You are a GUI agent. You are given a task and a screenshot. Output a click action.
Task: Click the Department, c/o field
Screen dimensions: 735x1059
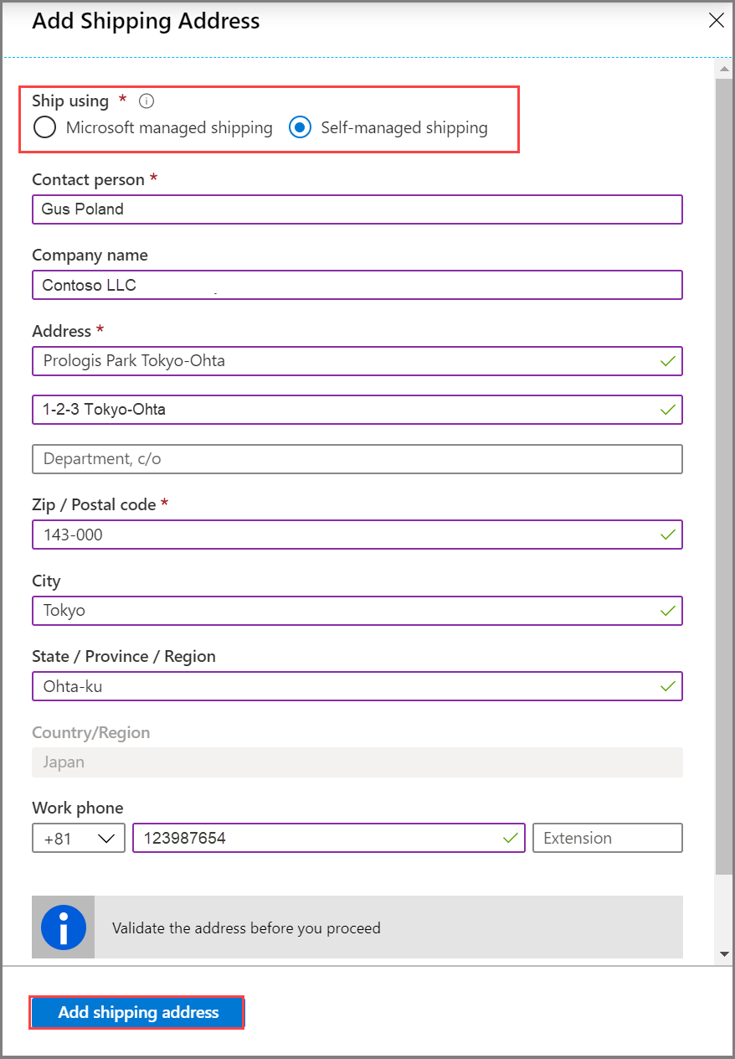click(357, 458)
